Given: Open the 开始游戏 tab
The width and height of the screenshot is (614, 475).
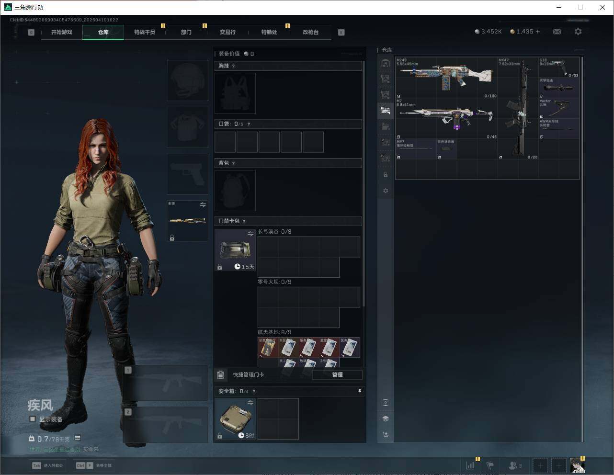Looking at the screenshot, I should (62, 32).
